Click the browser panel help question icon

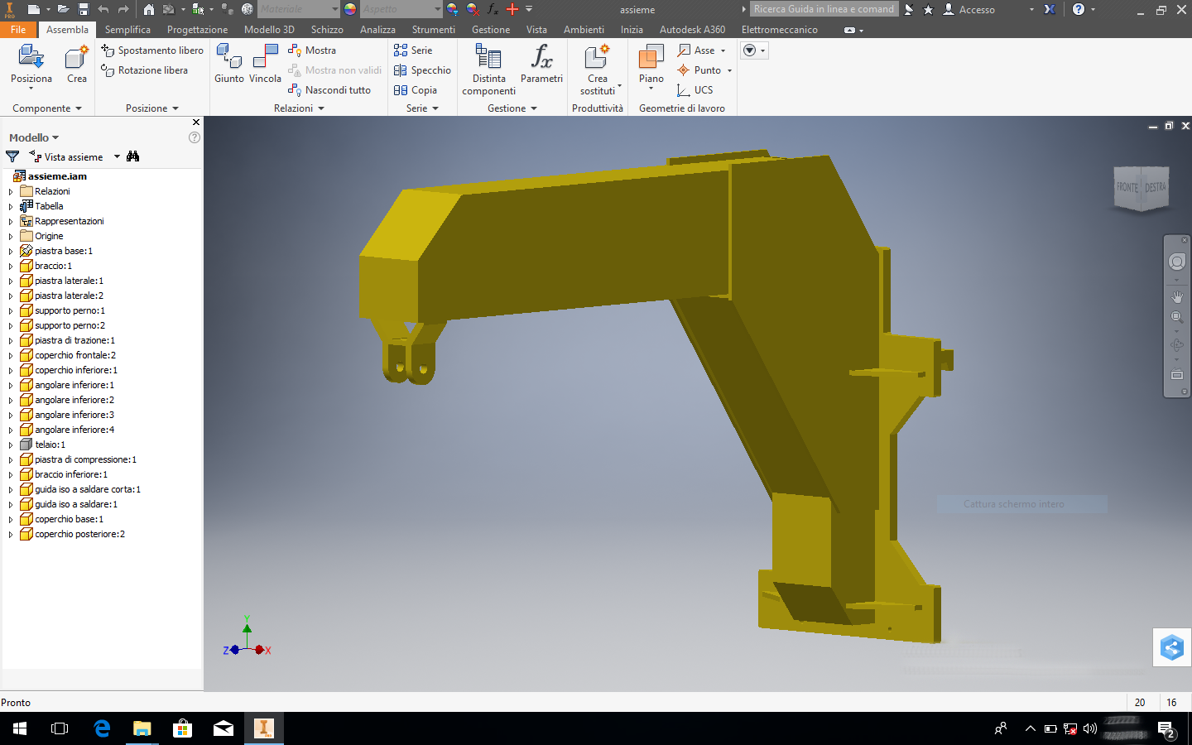coord(195,137)
